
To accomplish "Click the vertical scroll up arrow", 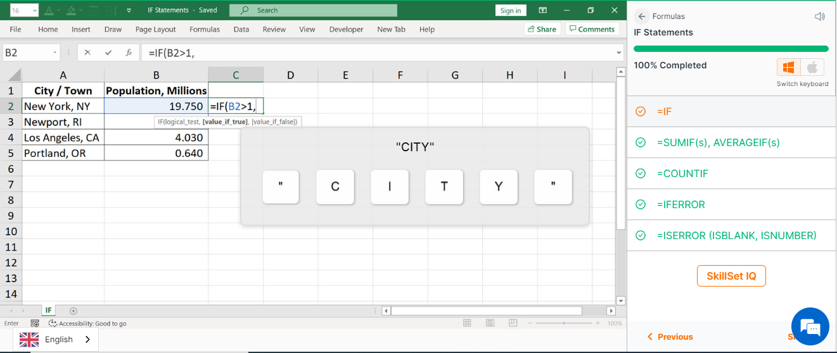I will pyautogui.click(x=621, y=71).
